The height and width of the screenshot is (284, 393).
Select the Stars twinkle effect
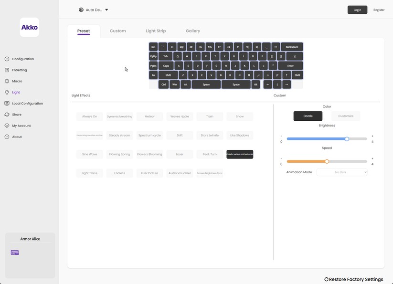pyautogui.click(x=210, y=135)
